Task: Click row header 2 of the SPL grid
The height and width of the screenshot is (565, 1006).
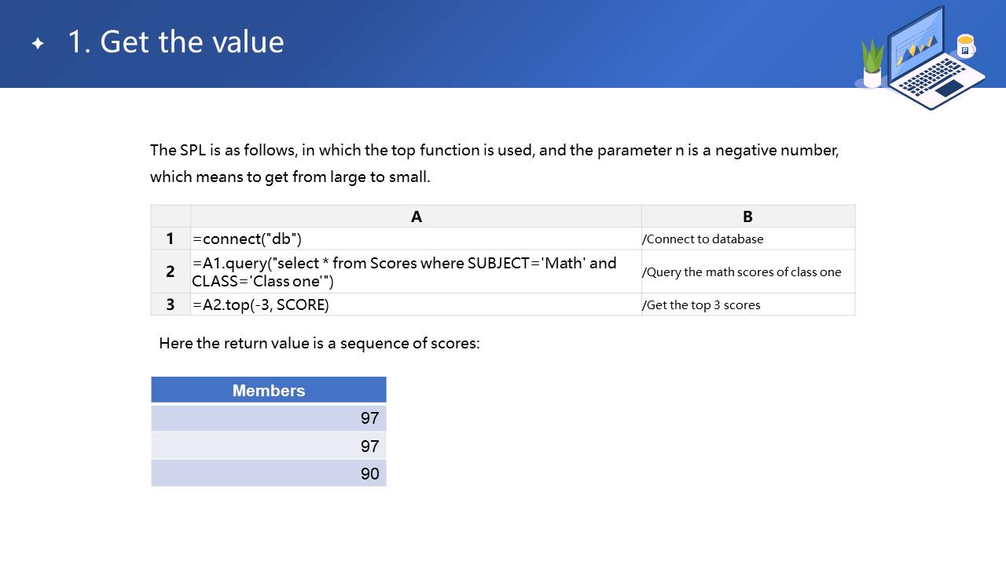Action: [x=171, y=272]
